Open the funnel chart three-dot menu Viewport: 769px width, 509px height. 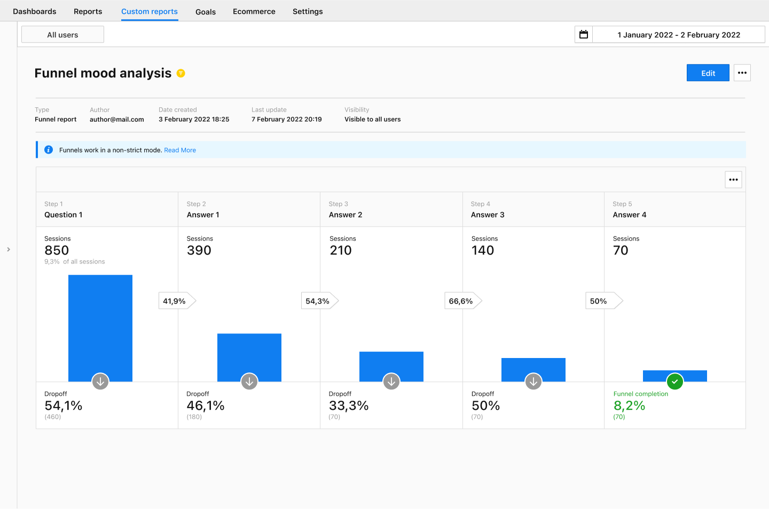733,180
